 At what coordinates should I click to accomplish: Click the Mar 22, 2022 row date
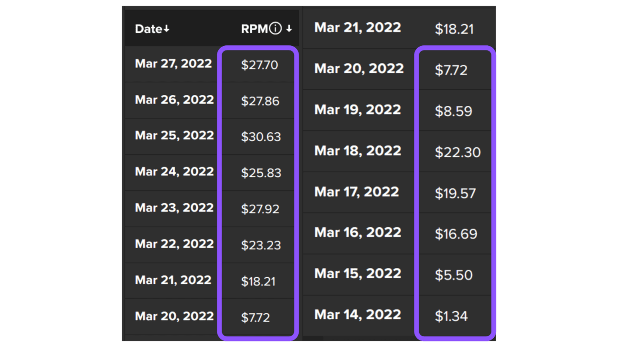coord(174,244)
